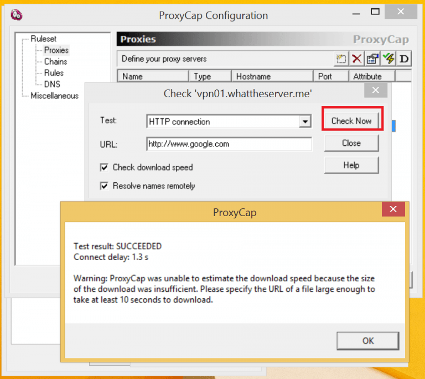Image resolution: width=425 pixels, height=379 pixels.
Task: Click the Attribute column header
Action: 372,76
